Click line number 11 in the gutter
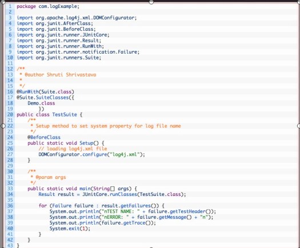The height and width of the screenshot is (248, 300). coord(10,63)
